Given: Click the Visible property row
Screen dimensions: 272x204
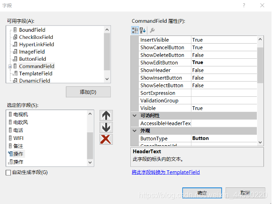Looking at the screenshot, I should coord(198,108).
